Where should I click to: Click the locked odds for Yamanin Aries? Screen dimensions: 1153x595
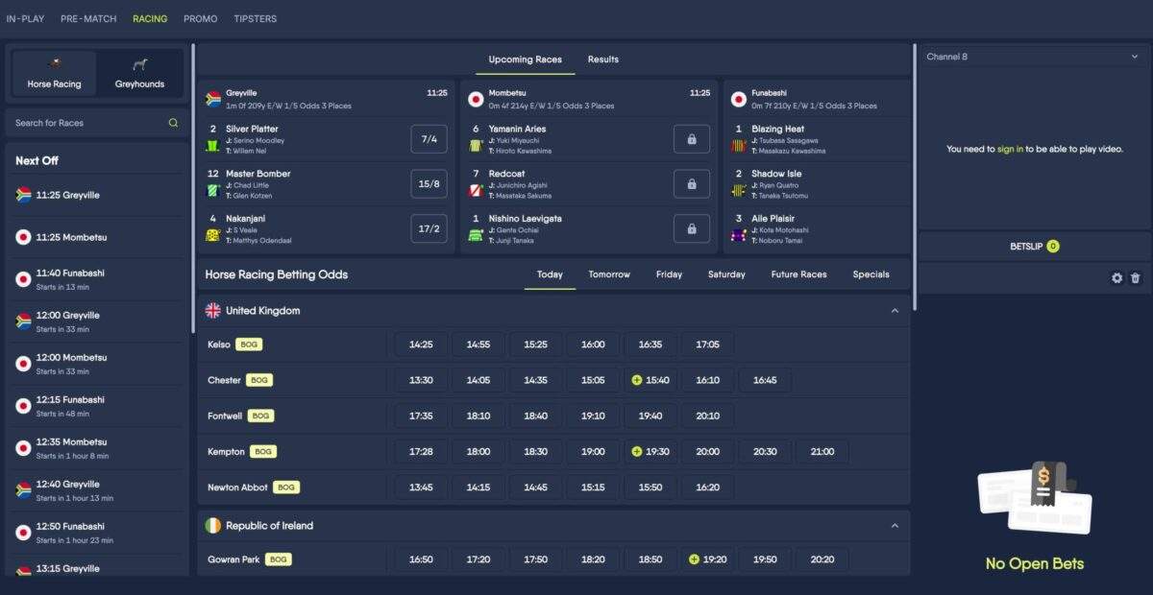point(692,139)
